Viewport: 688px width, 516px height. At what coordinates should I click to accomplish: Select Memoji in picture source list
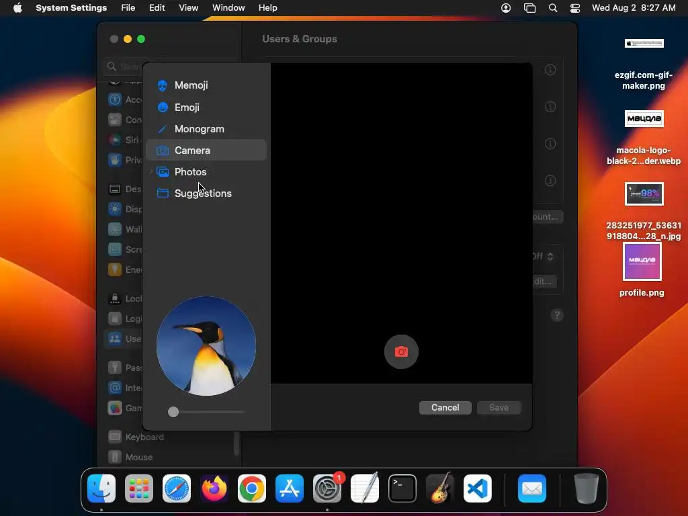(x=206, y=85)
